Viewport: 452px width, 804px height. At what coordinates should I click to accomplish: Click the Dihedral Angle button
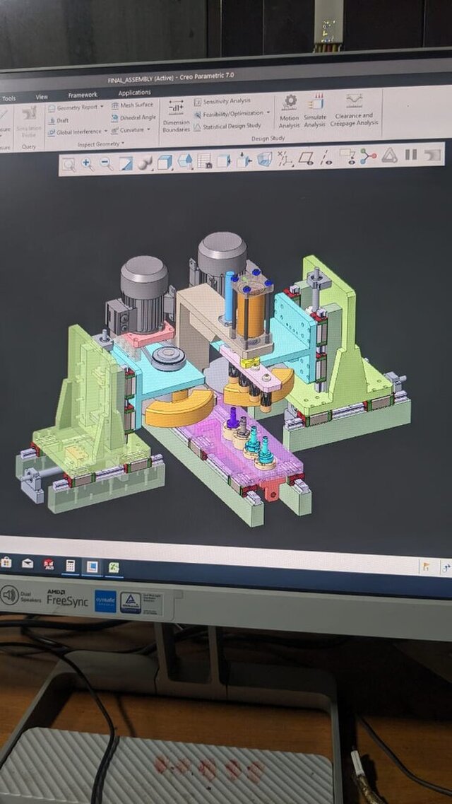coord(133,118)
